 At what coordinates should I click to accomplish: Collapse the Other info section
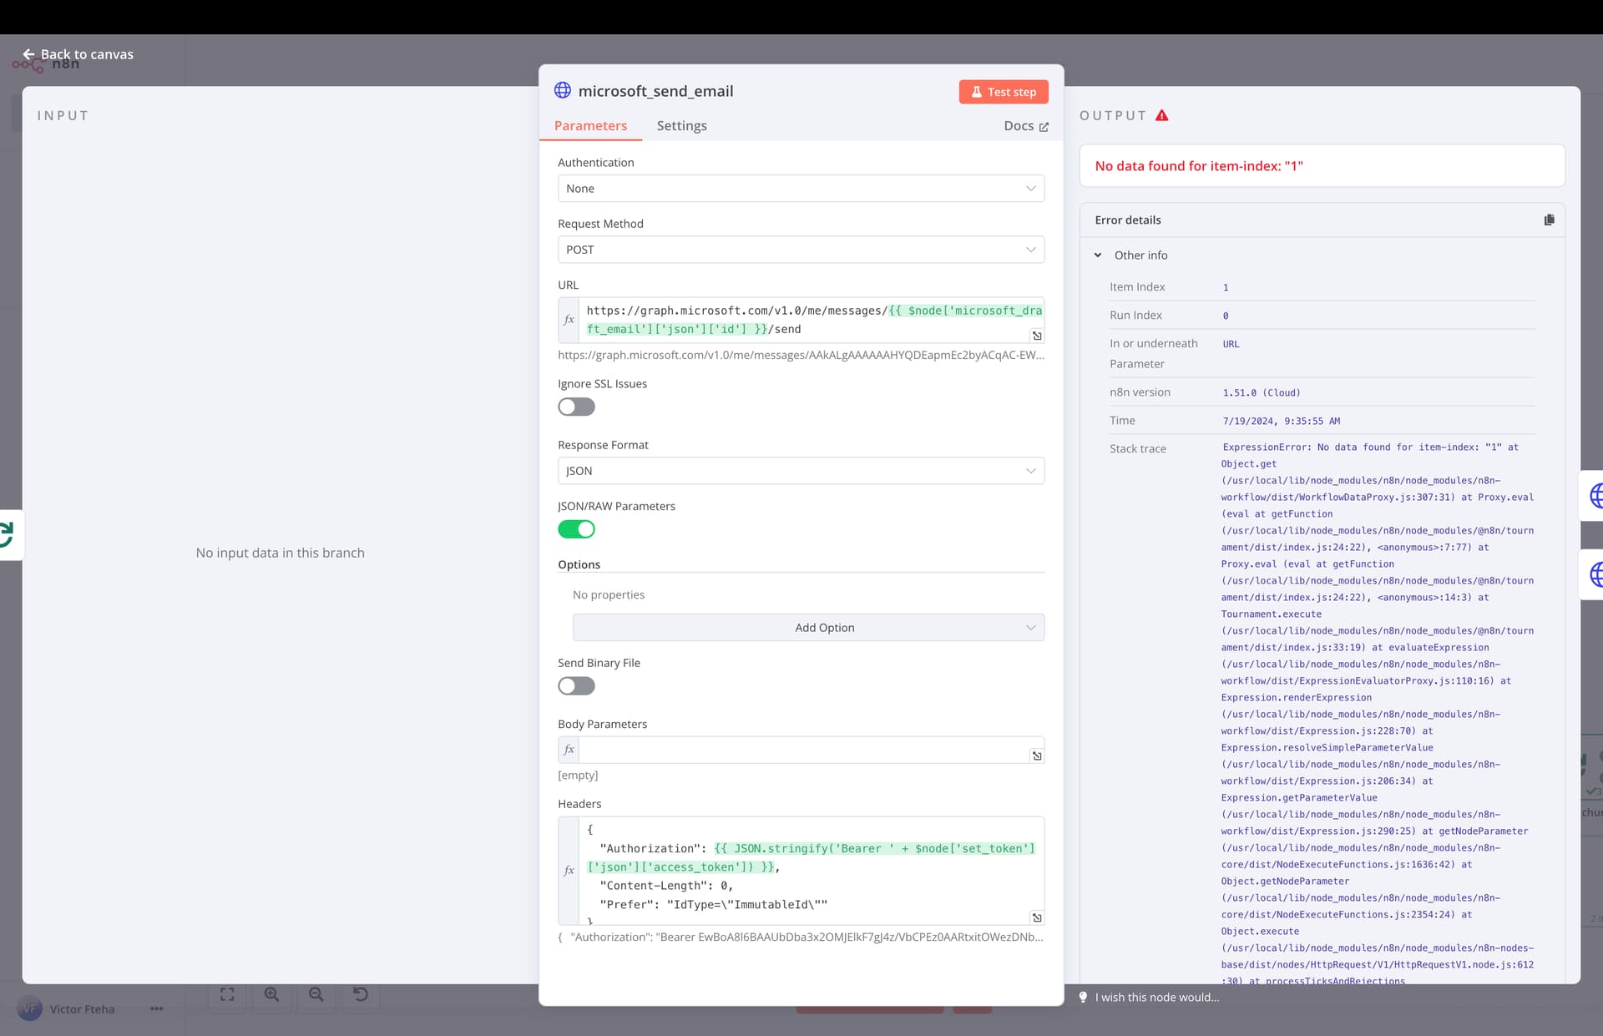pos(1098,255)
